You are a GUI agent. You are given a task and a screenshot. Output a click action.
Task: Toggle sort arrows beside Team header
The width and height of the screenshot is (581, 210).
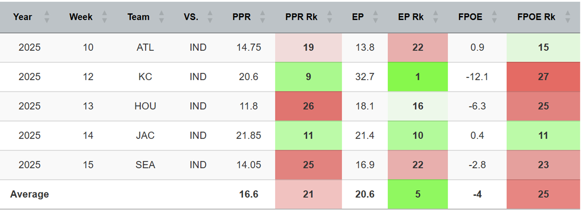(x=161, y=17)
